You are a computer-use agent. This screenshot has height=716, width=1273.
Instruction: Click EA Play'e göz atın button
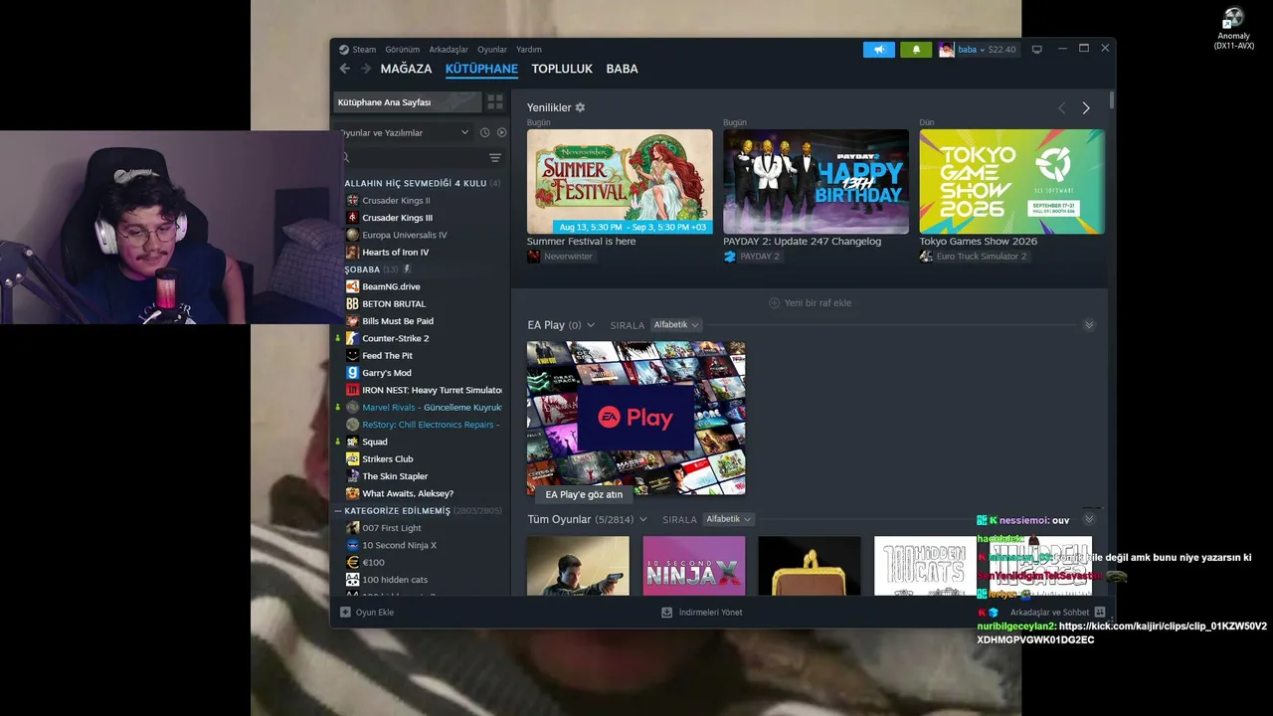click(x=584, y=494)
